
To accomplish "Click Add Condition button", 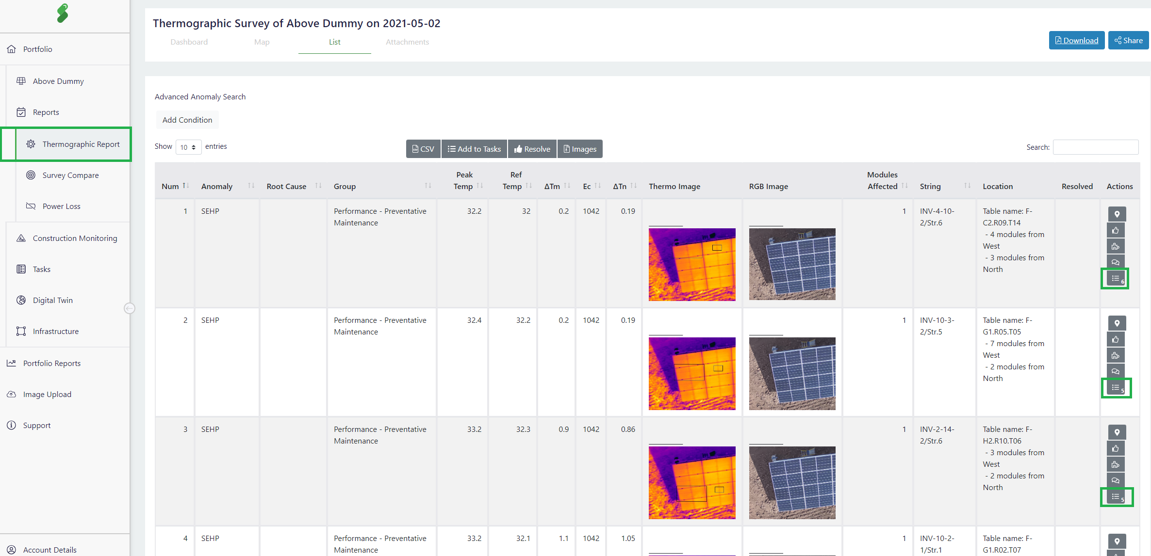I will pyautogui.click(x=187, y=120).
